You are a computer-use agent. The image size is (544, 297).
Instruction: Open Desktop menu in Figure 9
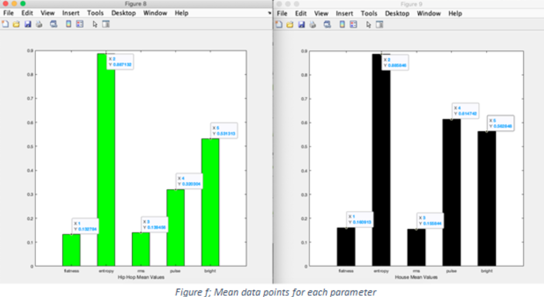click(397, 14)
